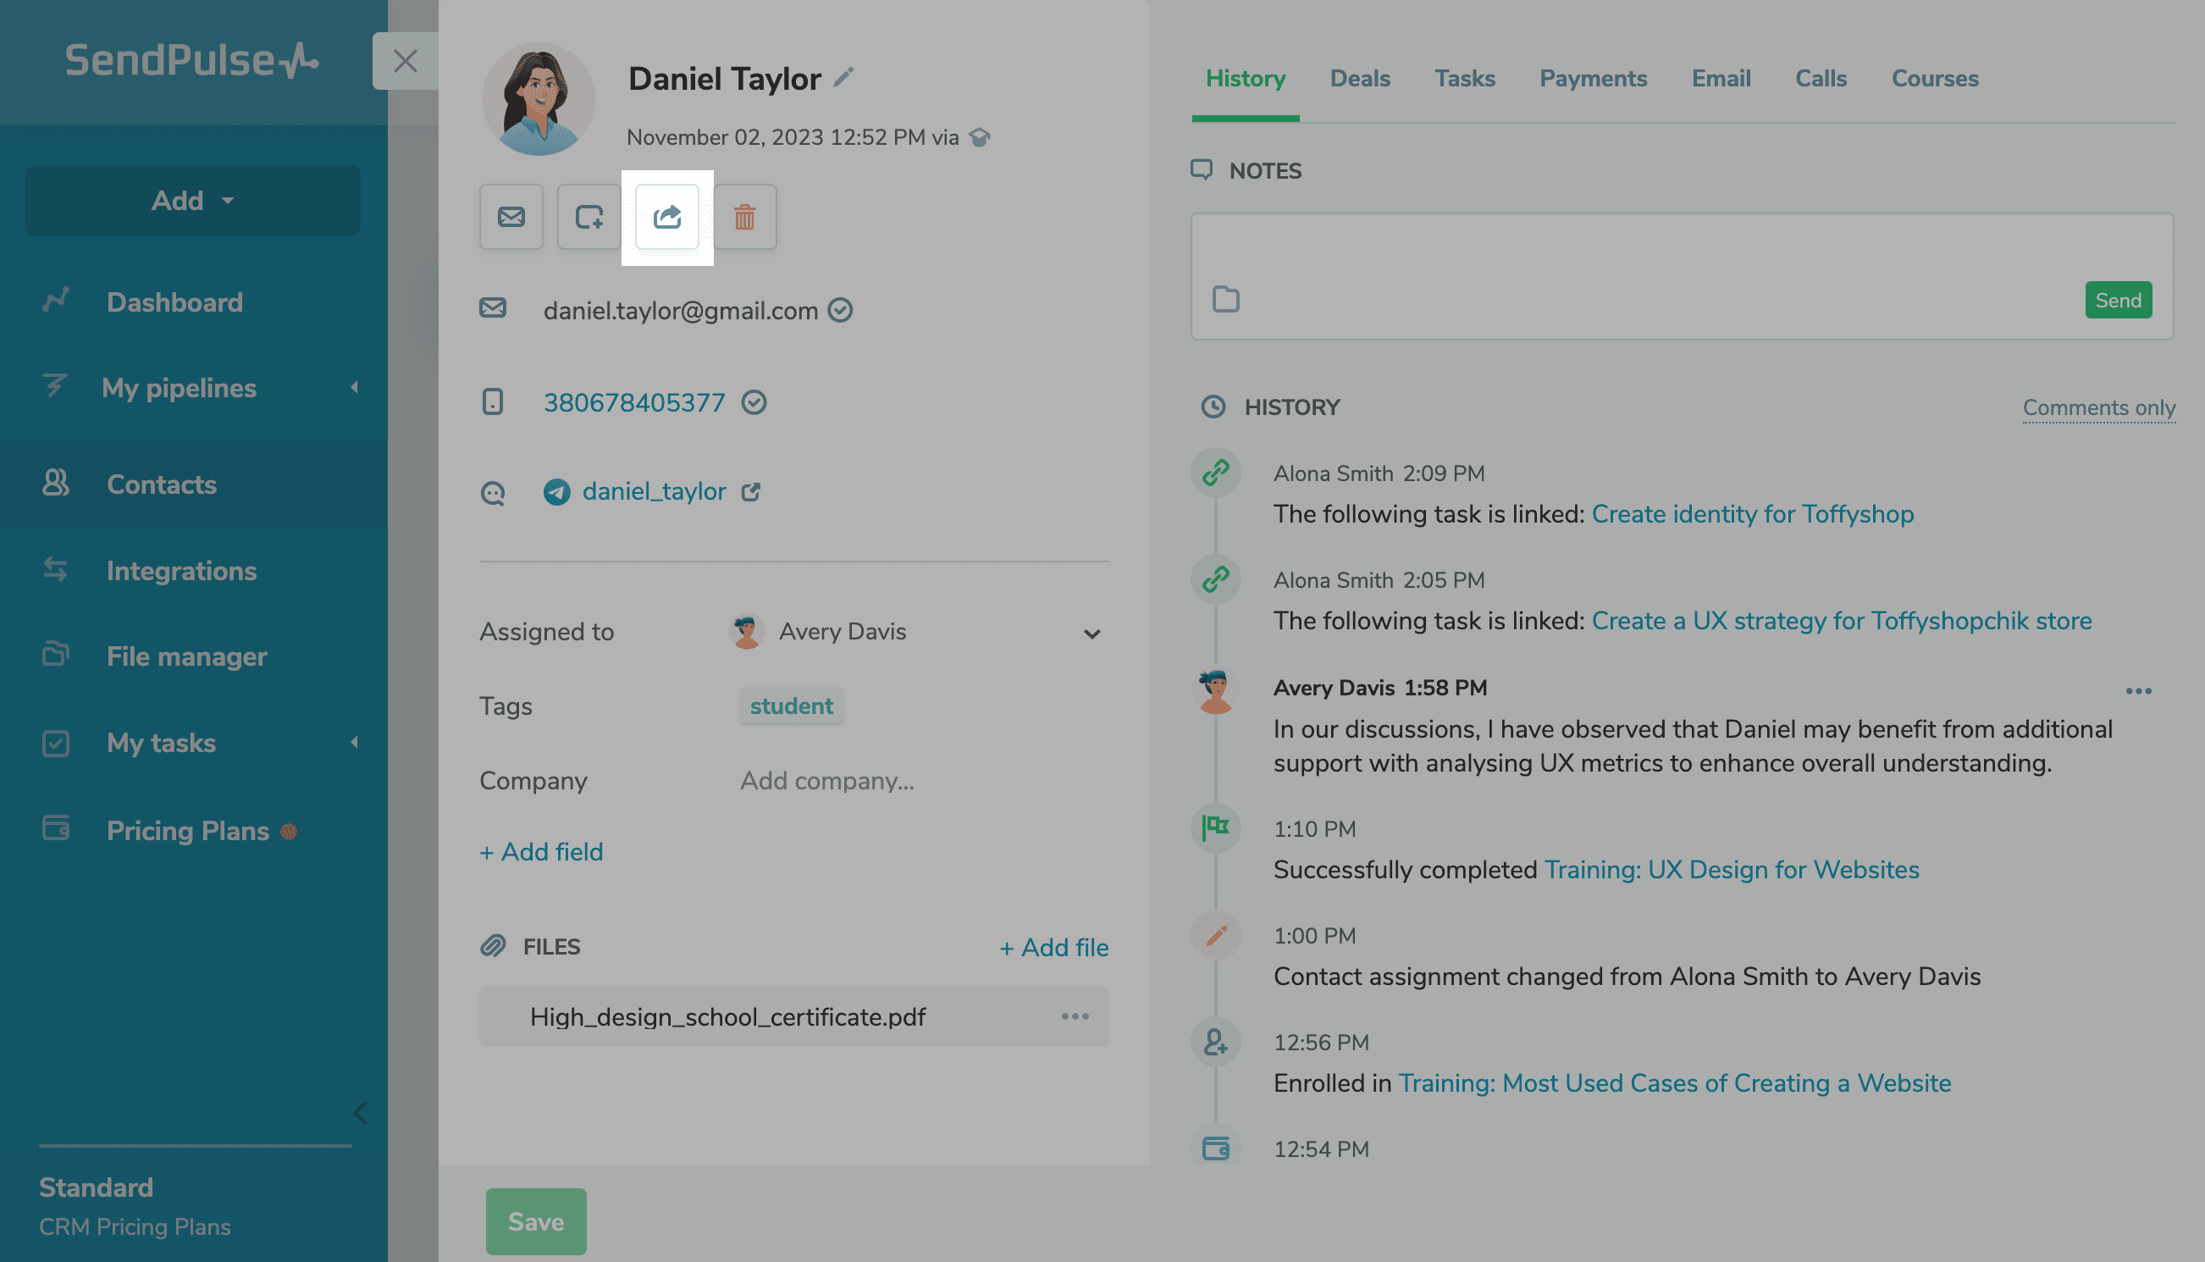The image size is (2205, 1262).
Task: Open High_design_school_certificate.pdf file
Action: click(x=727, y=1017)
